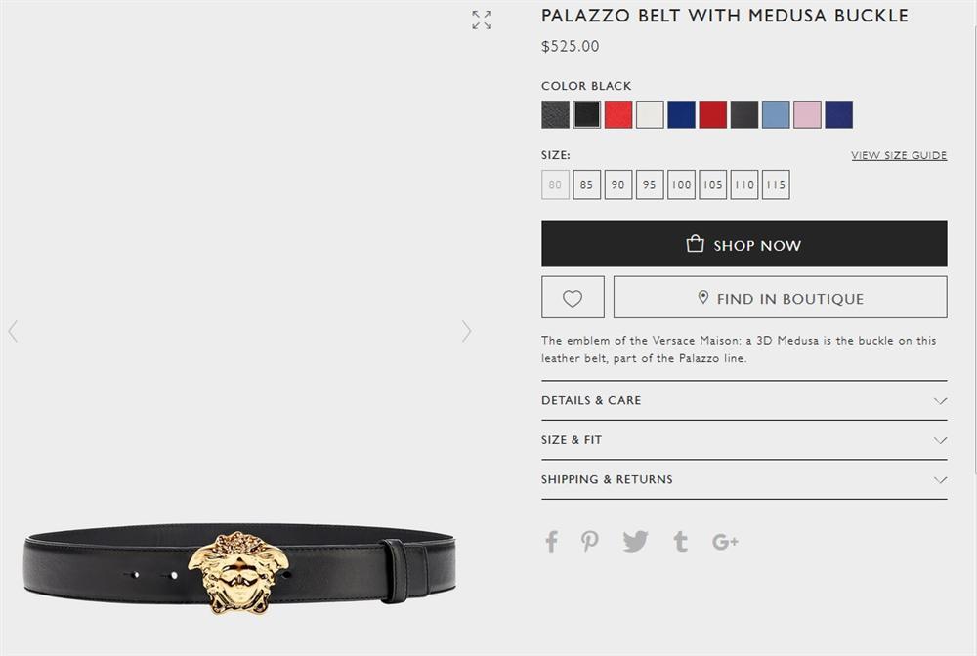The image size is (977, 656).
Task: Share product on Facebook
Action: point(551,542)
